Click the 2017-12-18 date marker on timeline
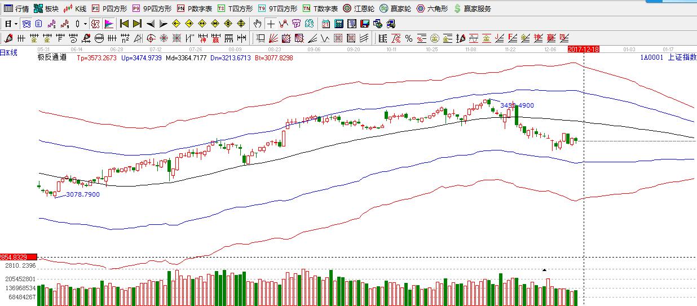Screen dimensions: 697x306 pyautogui.click(x=583, y=49)
